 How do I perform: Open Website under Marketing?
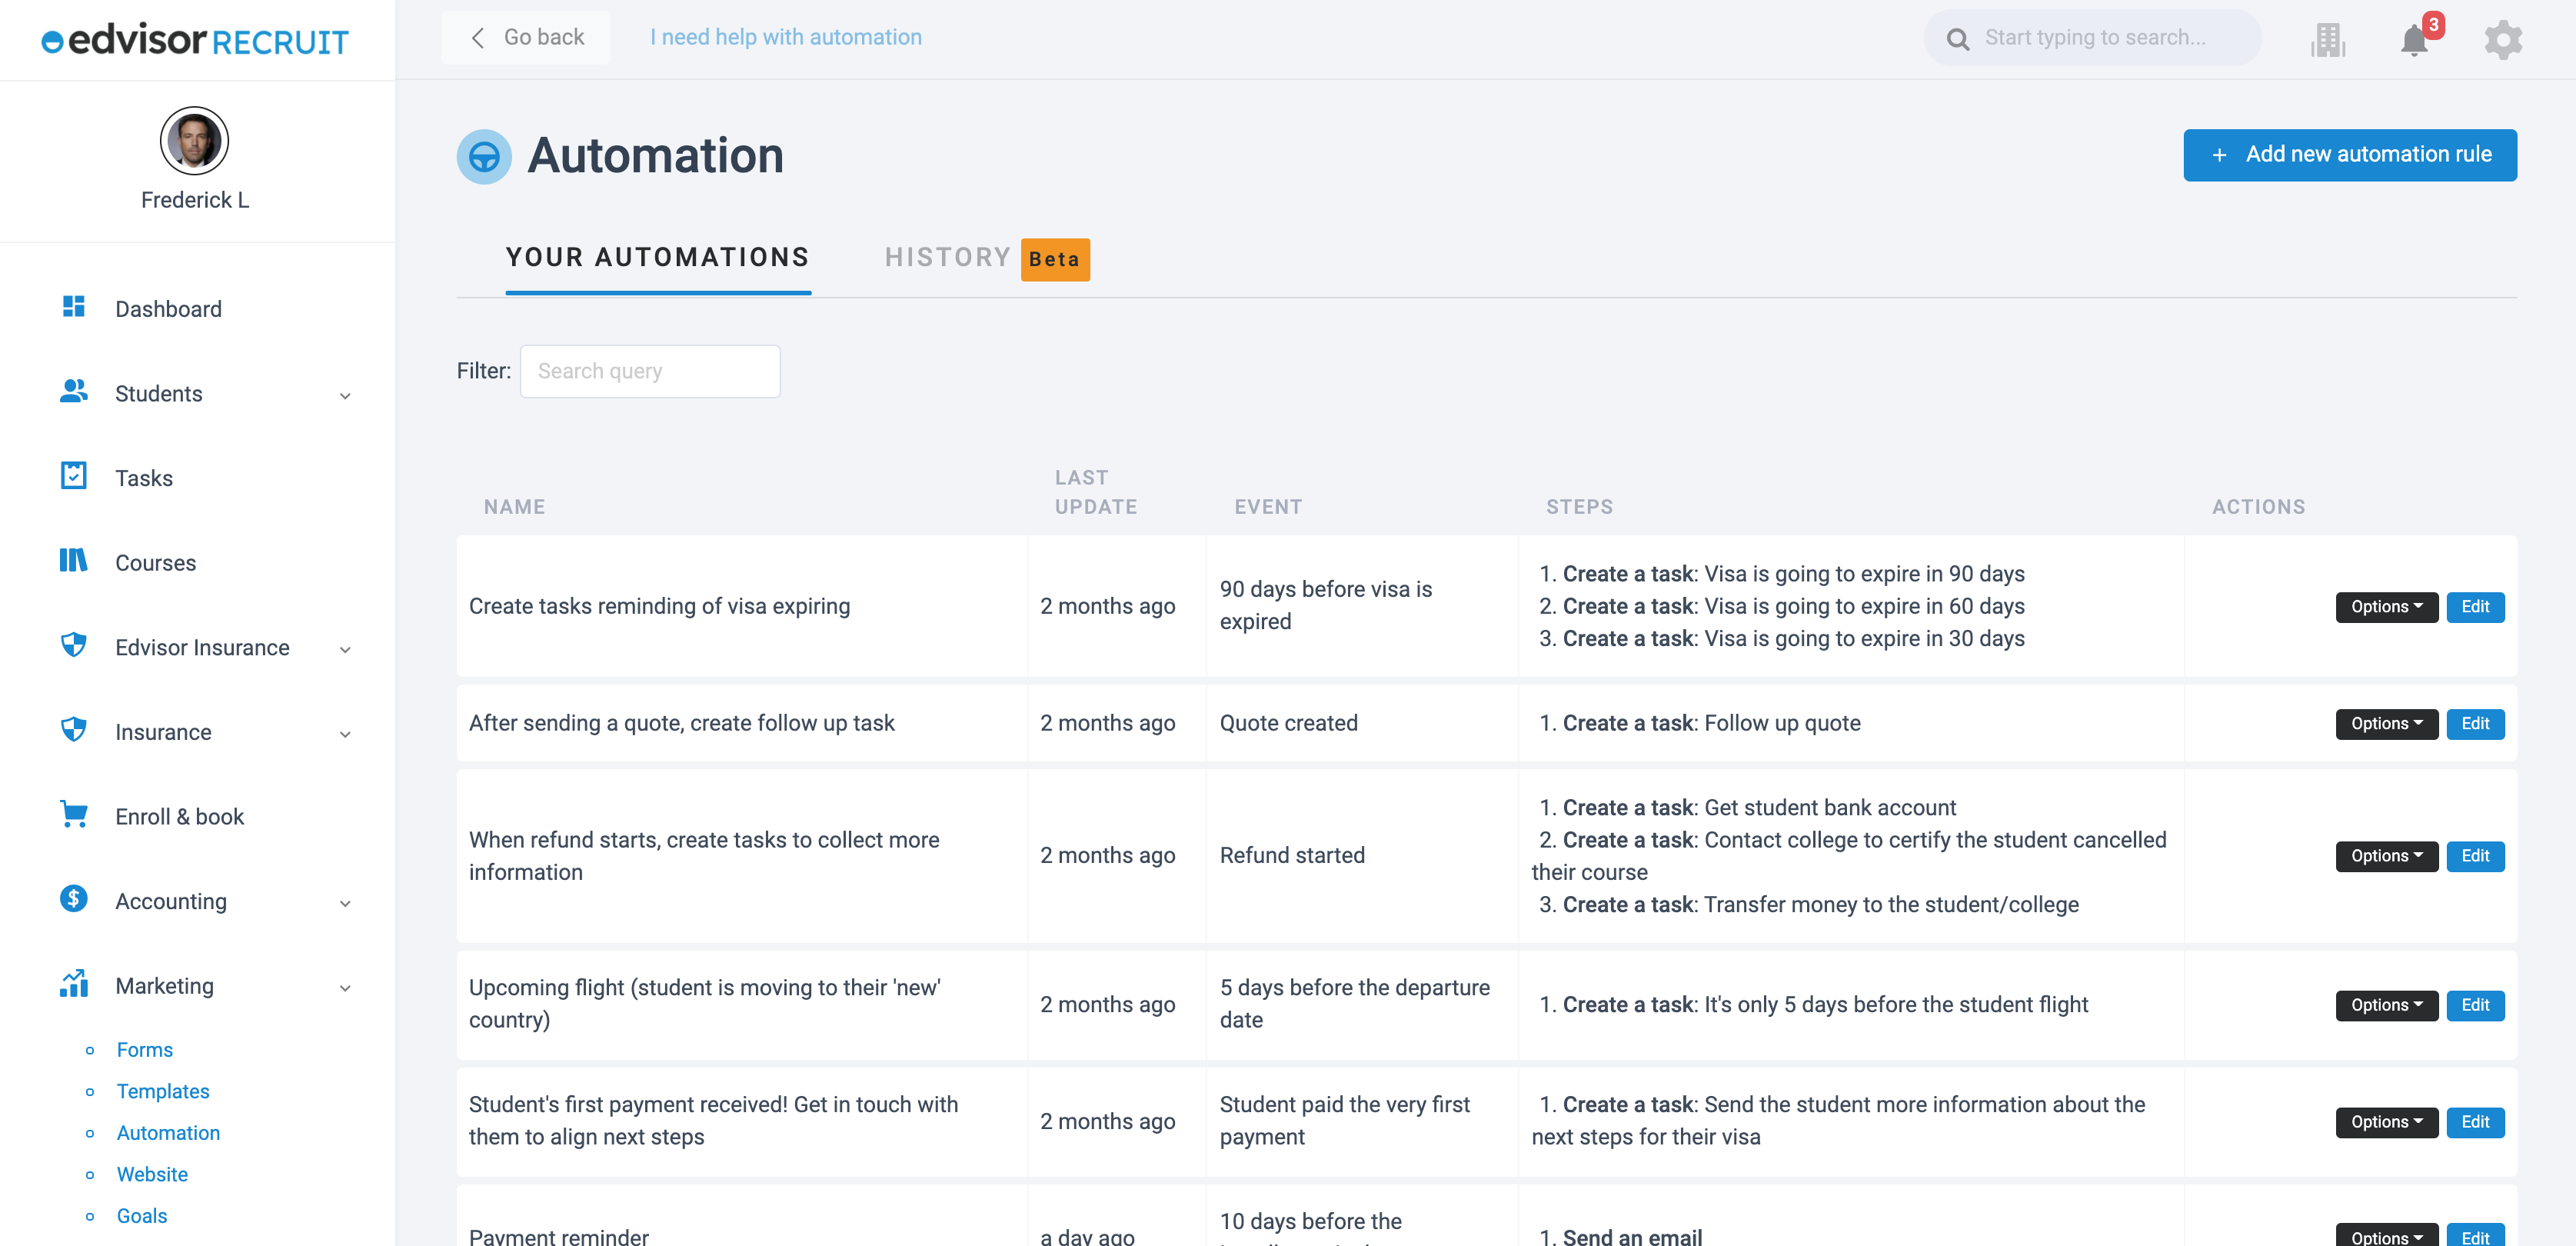pos(152,1175)
